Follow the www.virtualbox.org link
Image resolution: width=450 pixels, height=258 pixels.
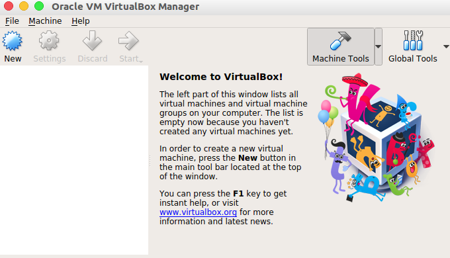coord(198,212)
